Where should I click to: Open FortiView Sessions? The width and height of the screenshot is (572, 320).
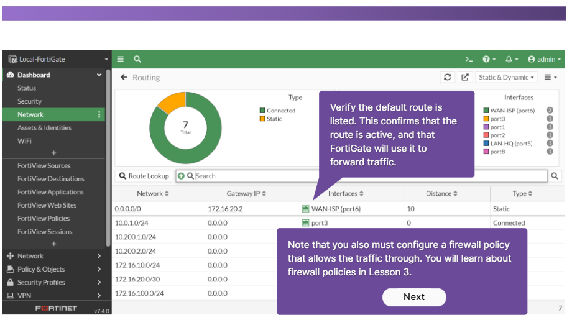45,232
